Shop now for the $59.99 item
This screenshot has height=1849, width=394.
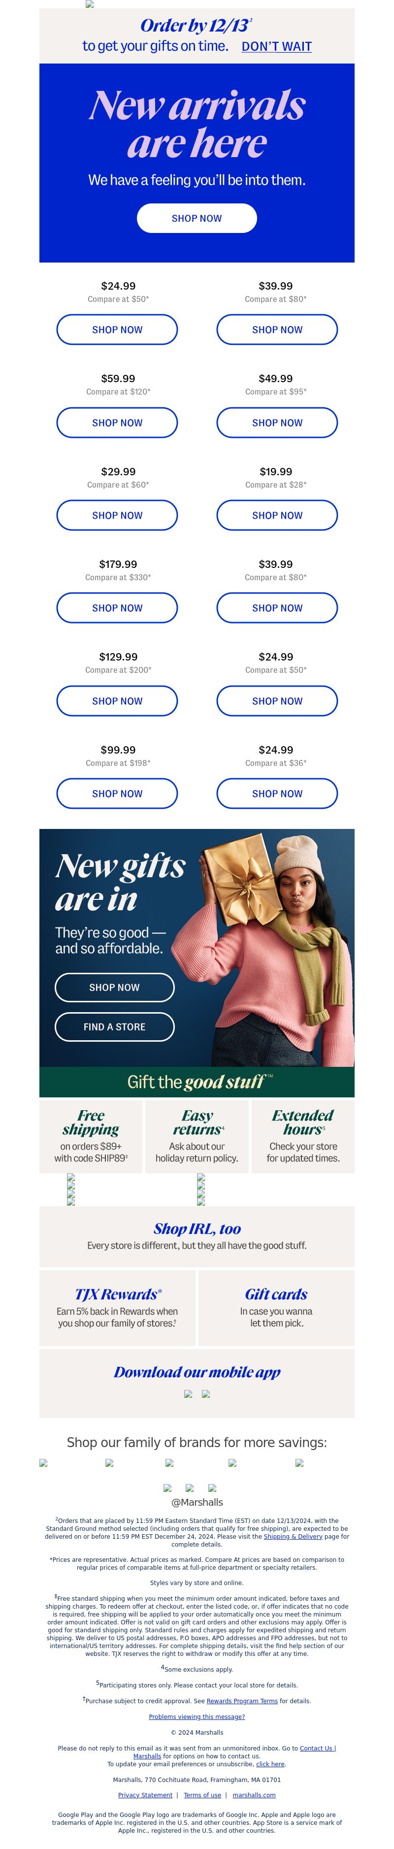point(117,423)
